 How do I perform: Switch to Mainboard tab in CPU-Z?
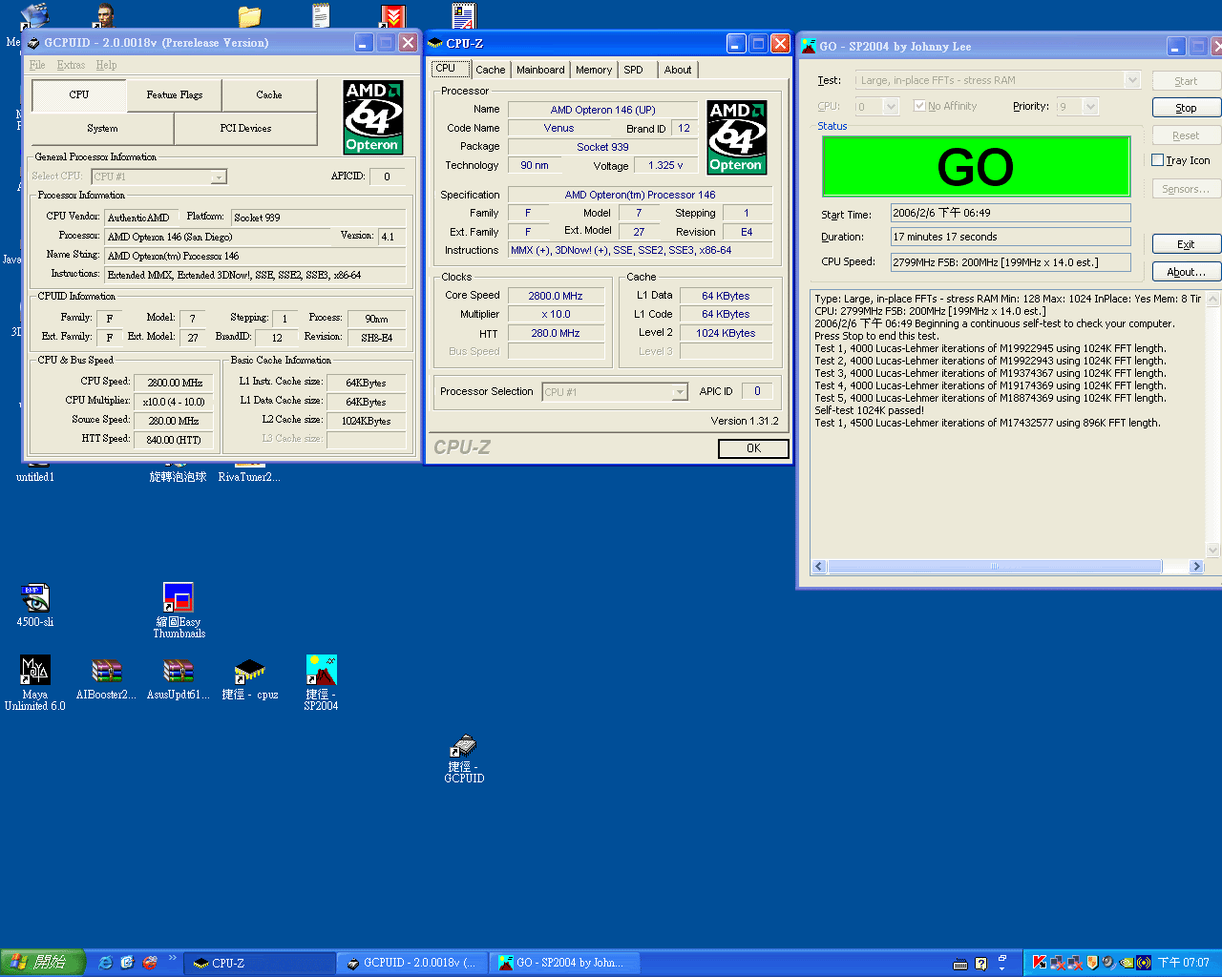pos(540,70)
